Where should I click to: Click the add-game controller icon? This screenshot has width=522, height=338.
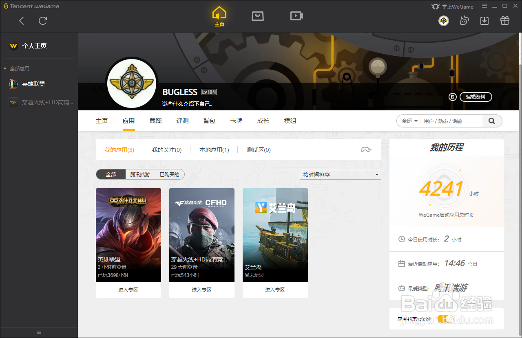tap(367, 150)
